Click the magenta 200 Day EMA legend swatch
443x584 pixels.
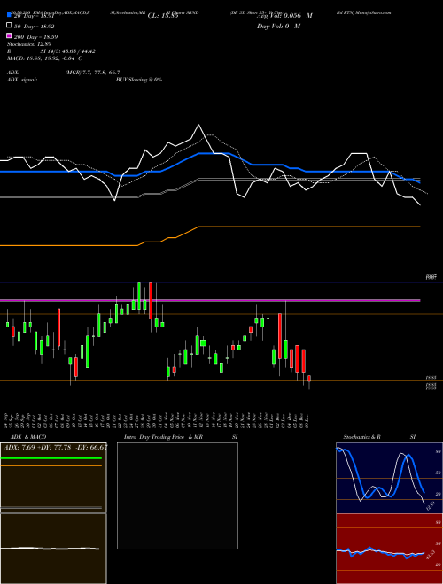pos(9,36)
